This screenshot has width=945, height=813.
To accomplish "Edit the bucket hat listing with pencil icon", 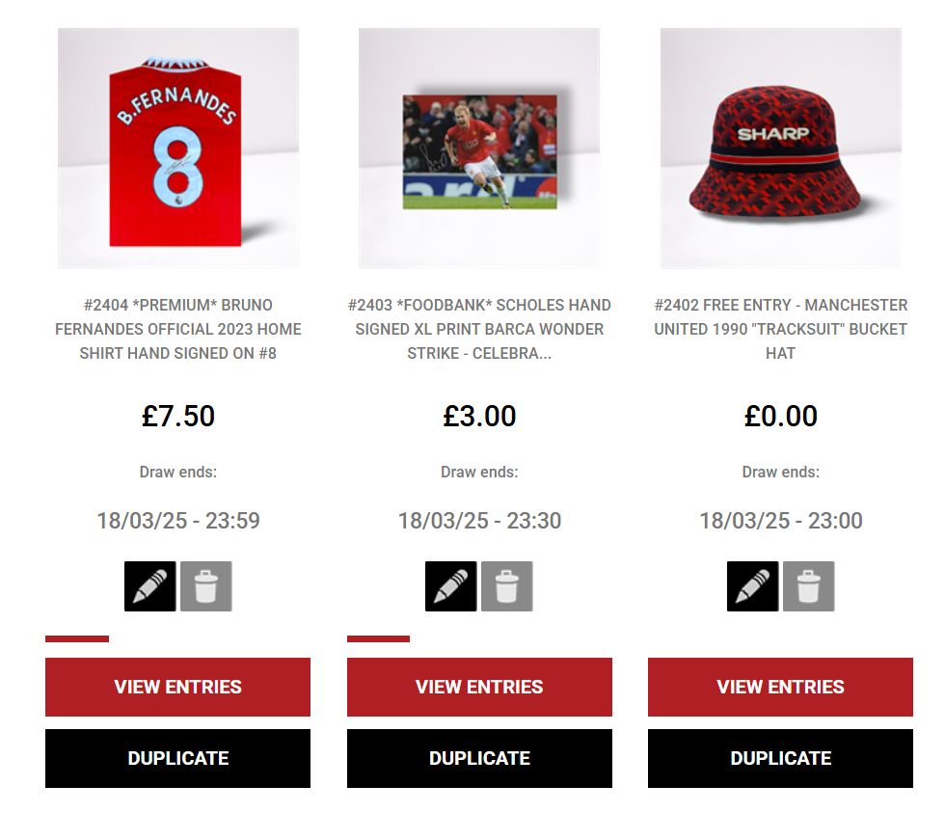I will [753, 586].
